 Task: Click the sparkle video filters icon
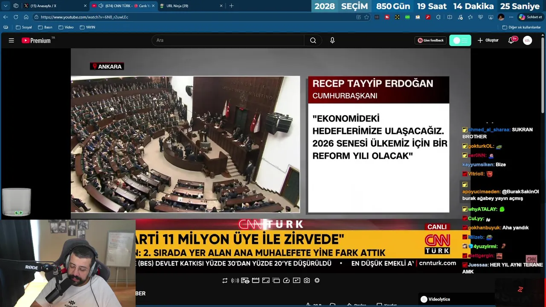(x=296, y=280)
